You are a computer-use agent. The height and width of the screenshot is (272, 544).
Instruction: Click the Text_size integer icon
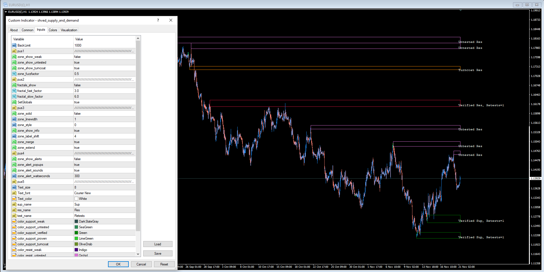pyautogui.click(x=14, y=187)
